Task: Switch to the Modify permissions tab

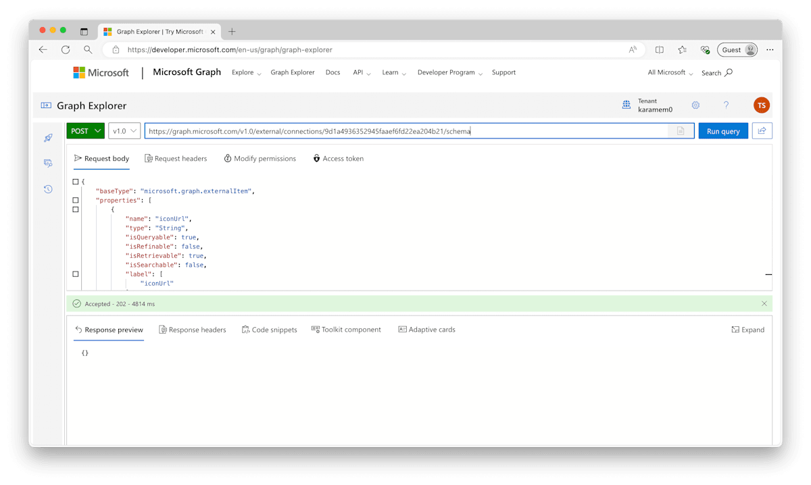Action: (260, 158)
